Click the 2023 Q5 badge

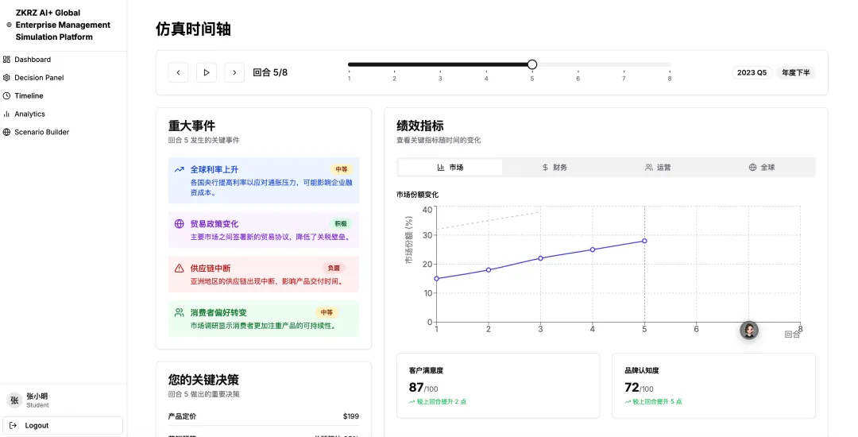[x=752, y=73]
